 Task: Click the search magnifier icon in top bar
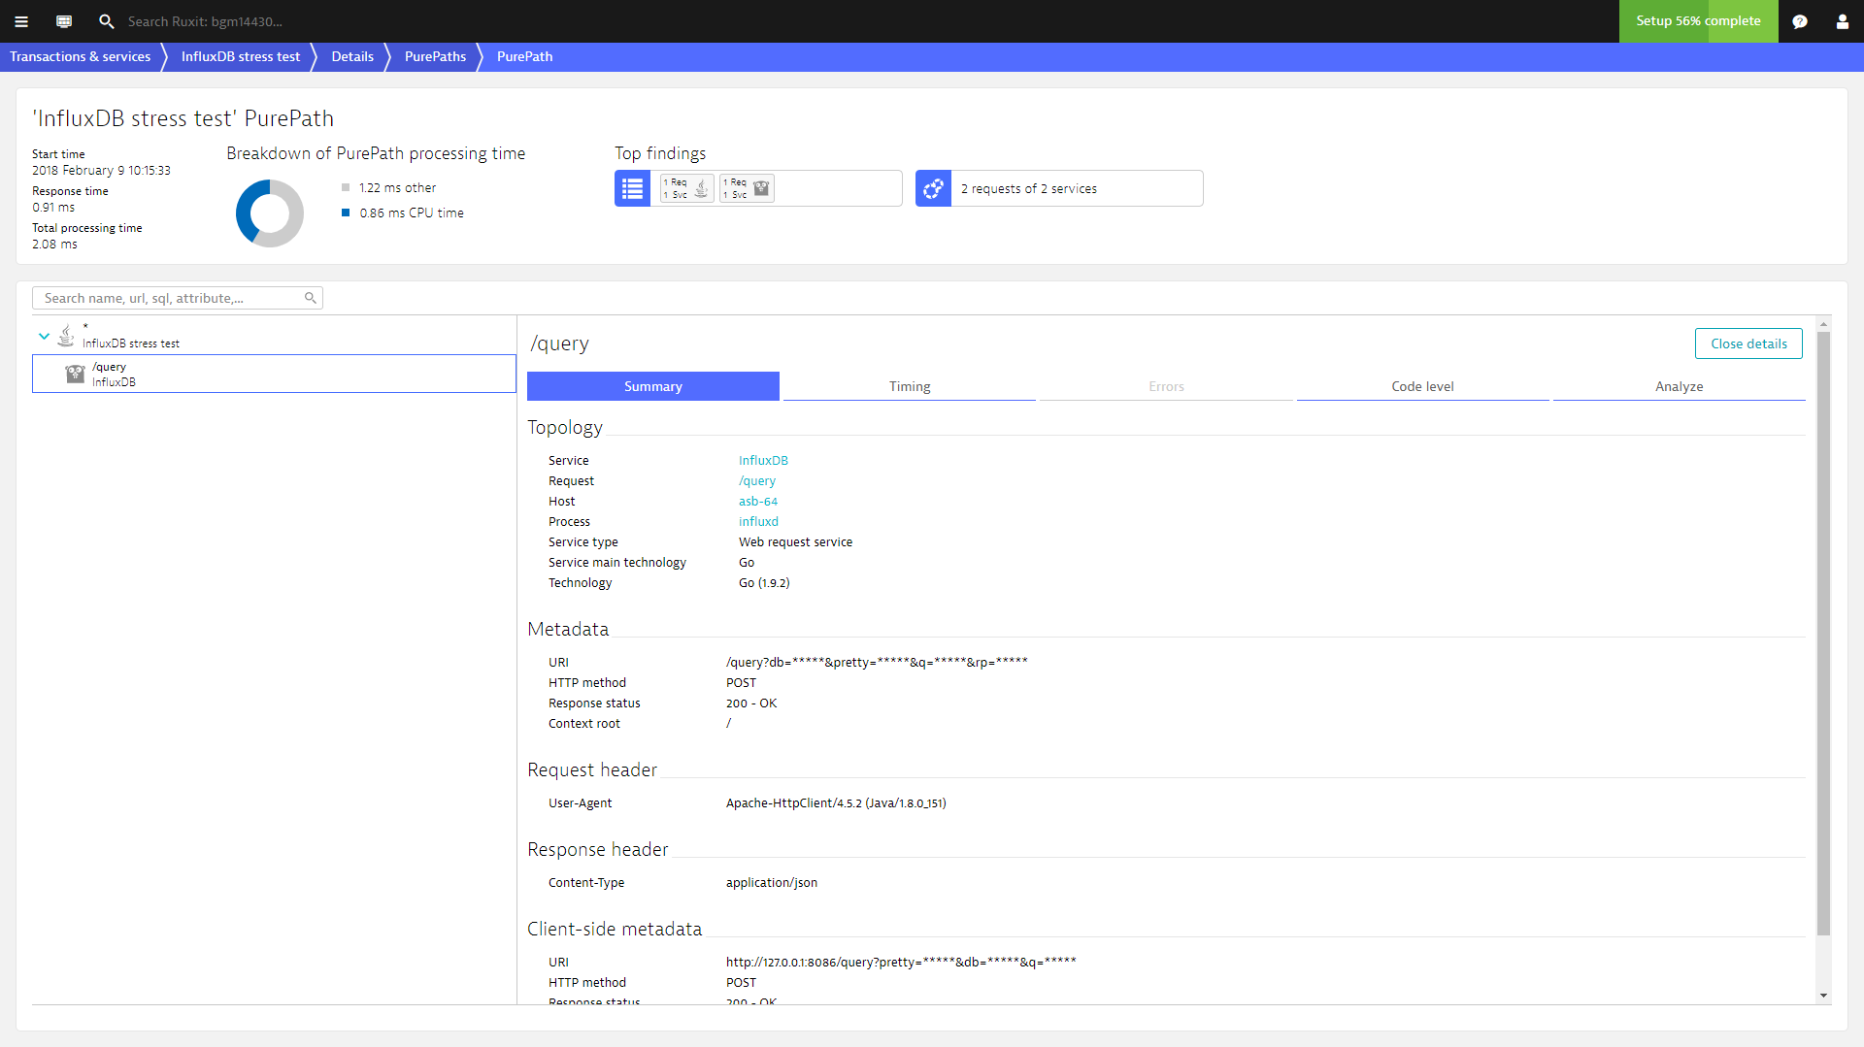coord(107,21)
